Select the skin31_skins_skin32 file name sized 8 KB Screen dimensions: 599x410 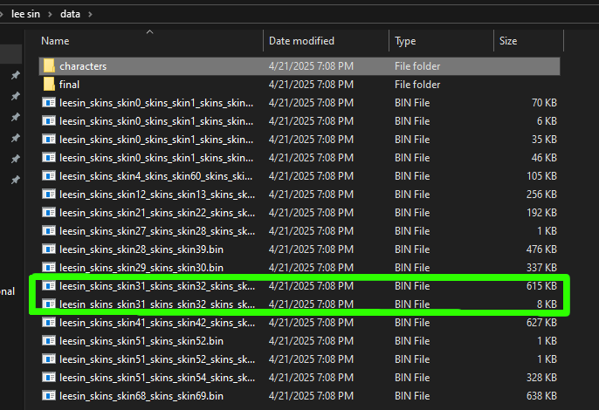[x=157, y=304]
